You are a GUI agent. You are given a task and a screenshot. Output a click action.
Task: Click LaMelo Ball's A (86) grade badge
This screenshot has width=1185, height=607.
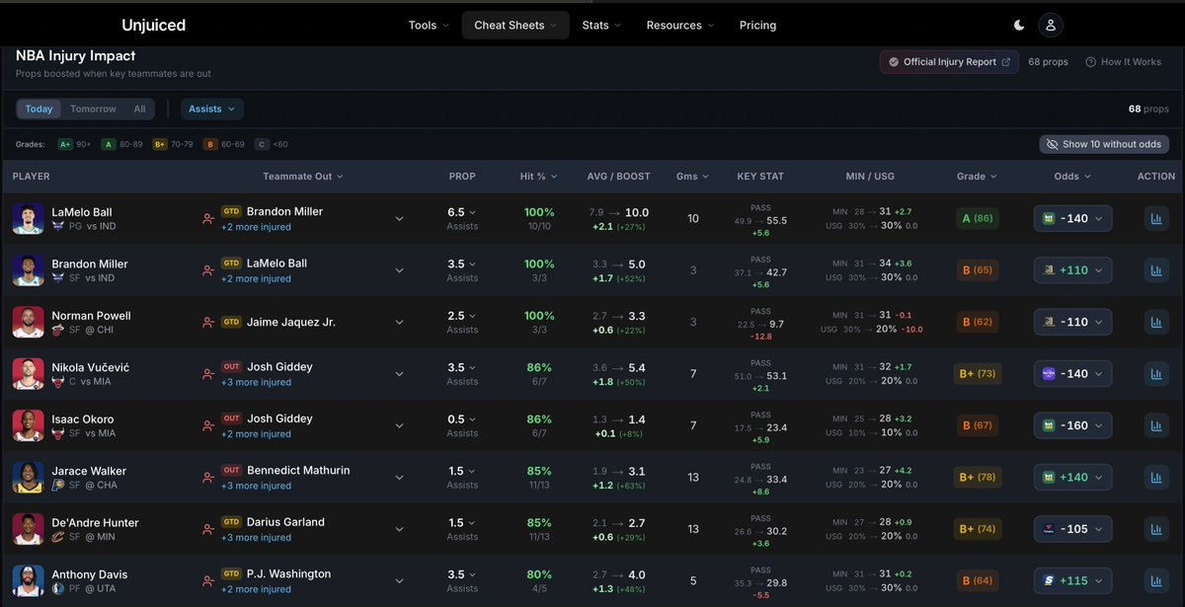[x=976, y=219]
